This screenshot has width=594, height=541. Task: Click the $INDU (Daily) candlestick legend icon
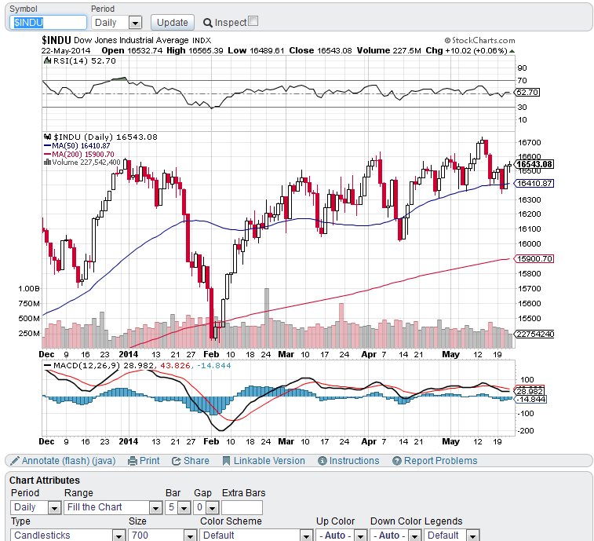(47, 137)
